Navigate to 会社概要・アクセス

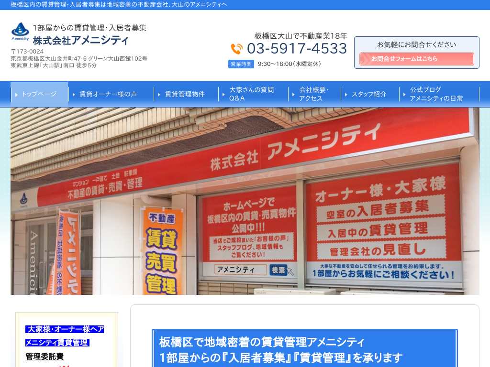tap(314, 94)
